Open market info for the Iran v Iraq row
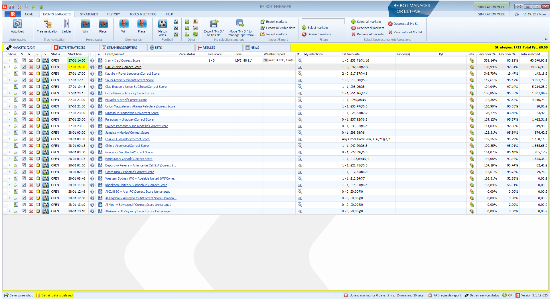The image size is (552, 301). pos(92,60)
